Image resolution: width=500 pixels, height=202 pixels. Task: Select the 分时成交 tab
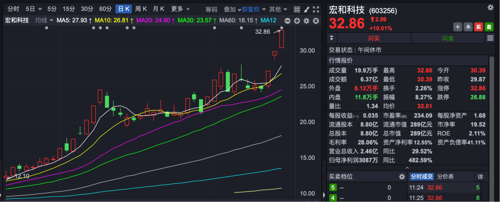[422, 177]
